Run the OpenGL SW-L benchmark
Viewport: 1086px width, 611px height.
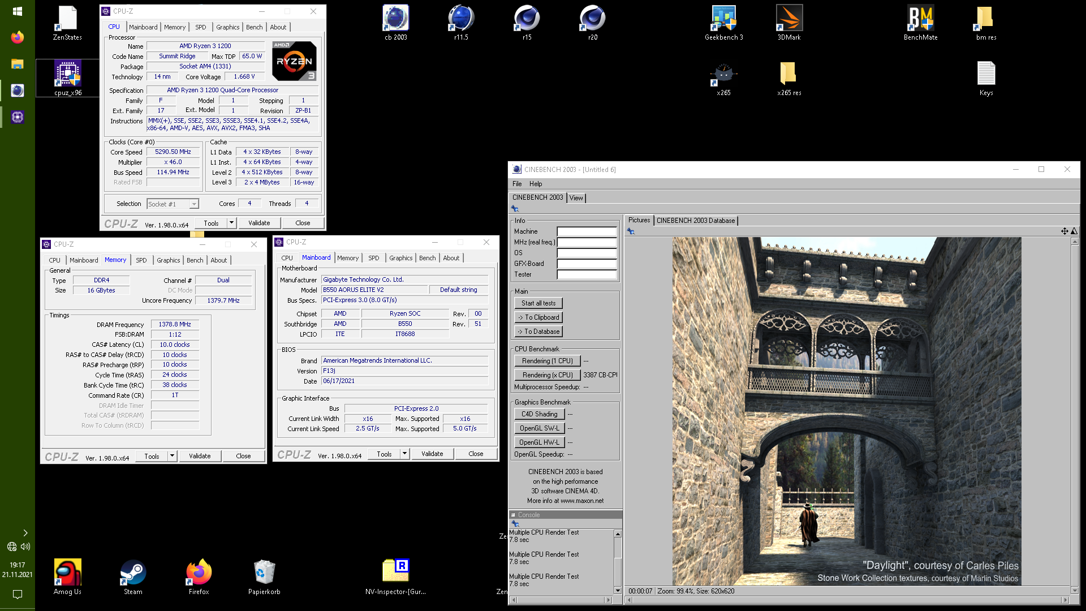[x=539, y=428]
